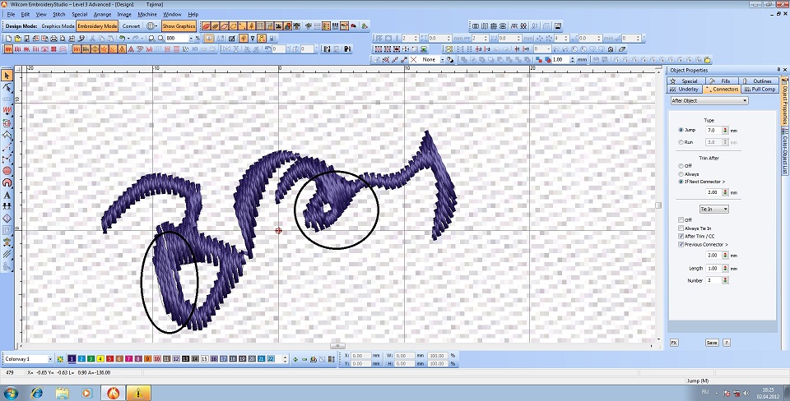Click the Show Graphics button
Viewport: 790px width, 401px height.
click(x=179, y=26)
